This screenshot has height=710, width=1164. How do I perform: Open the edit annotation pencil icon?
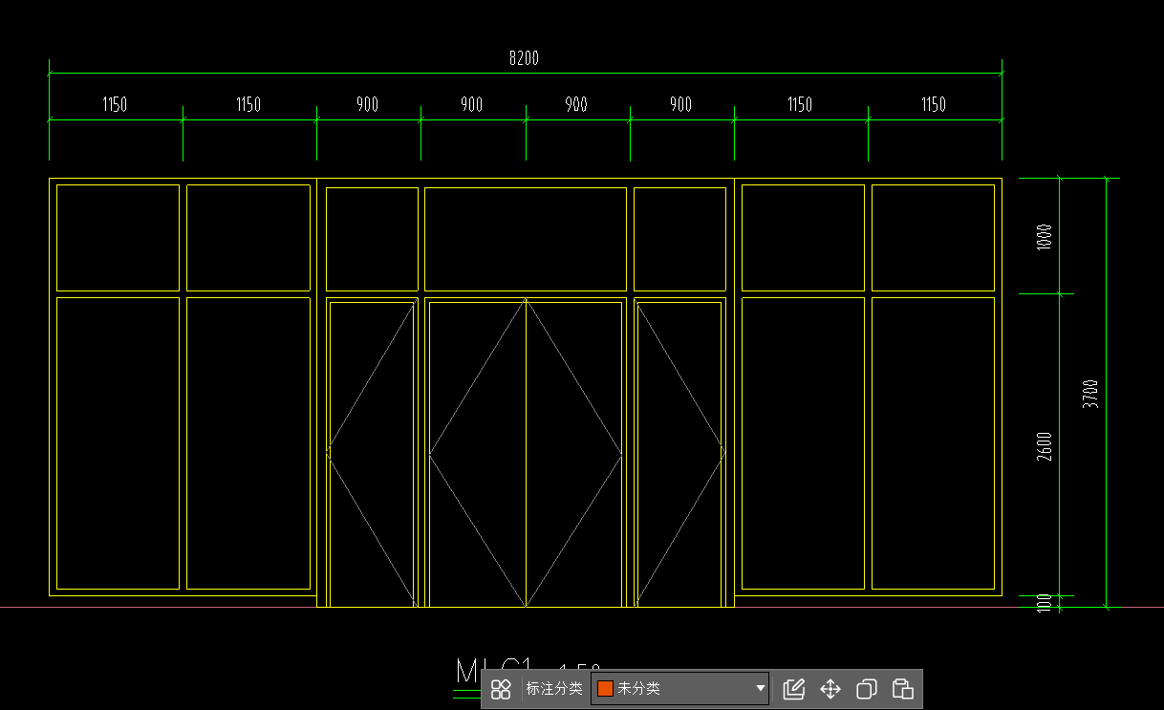coord(793,689)
